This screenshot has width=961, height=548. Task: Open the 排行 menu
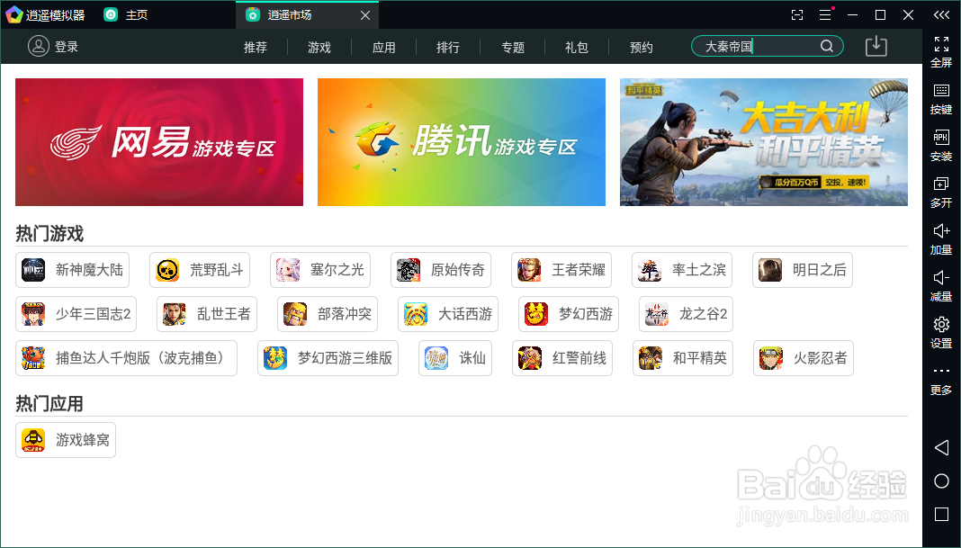pyautogui.click(x=448, y=47)
